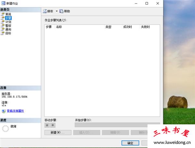Click the 名称 column header
The width and height of the screenshot is (195, 148).
pyautogui.click(x=79, y=27)
